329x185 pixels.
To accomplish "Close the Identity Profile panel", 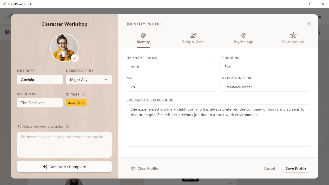I will coord(309,24).
